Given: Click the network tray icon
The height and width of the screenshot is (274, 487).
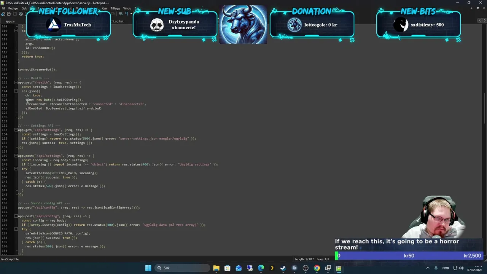Looking at the screenshot, I should pyautogui.click(x=455, y=268).
